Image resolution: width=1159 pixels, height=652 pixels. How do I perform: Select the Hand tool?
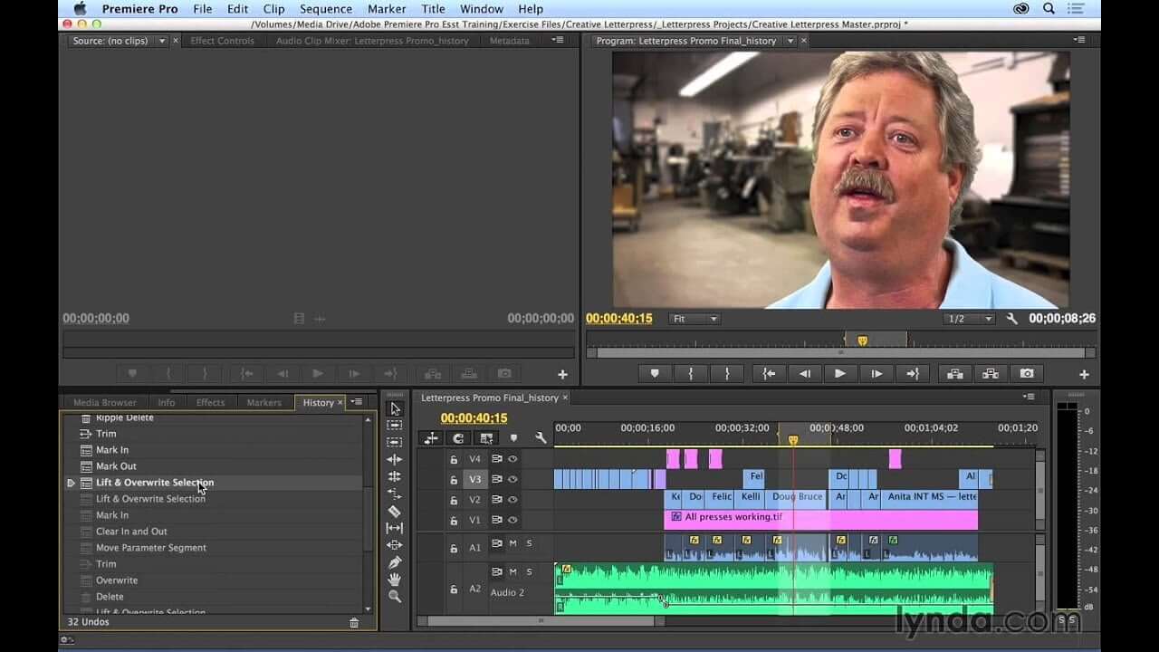coord(395,580)
